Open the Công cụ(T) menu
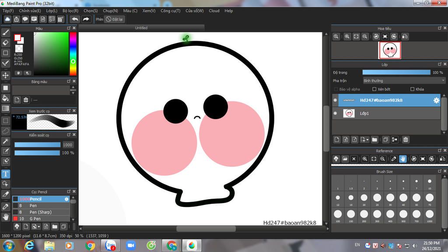Viewport: 448px width, 252px height. pyautogui.click(x=171, y=11)
